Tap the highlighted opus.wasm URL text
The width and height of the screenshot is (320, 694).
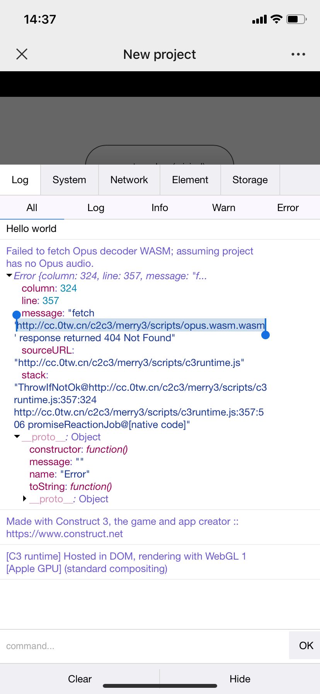(139, 325)
